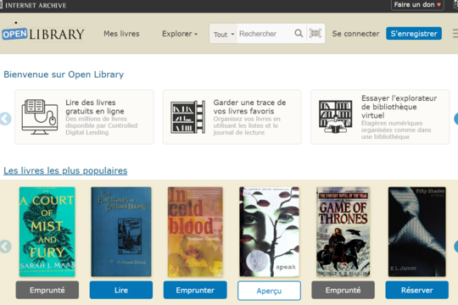This screenshot has height=305, width=458.
Task: Click the search magnifier icon
Action: (x=299, y=34)
